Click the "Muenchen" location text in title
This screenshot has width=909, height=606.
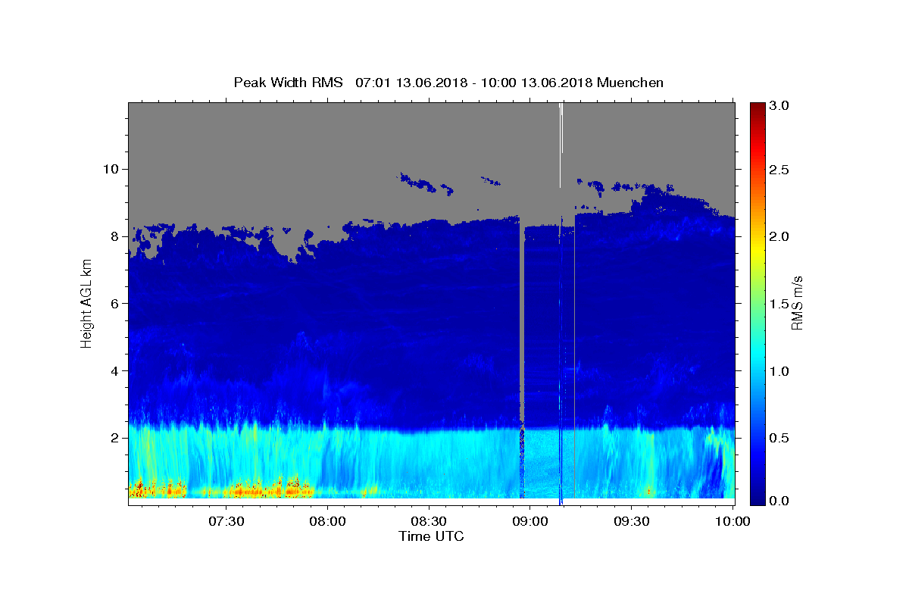point(630,82)
